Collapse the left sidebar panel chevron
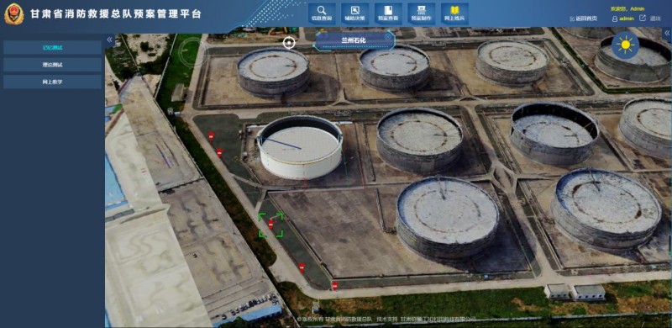The height and width of the screenshot is (328, 672). tap(110, 40)
